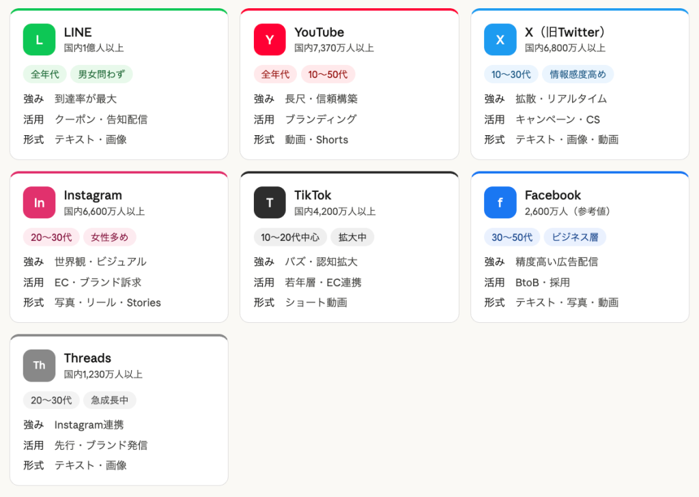Select the 急成長中 tag on Threads card
Screen dimensions: 699x497
coord(109,400)
